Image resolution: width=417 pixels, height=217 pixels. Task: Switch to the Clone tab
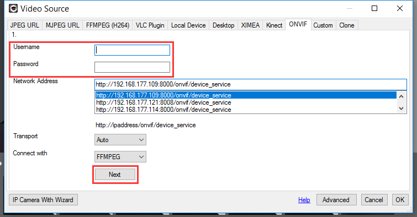coord(347,25)
